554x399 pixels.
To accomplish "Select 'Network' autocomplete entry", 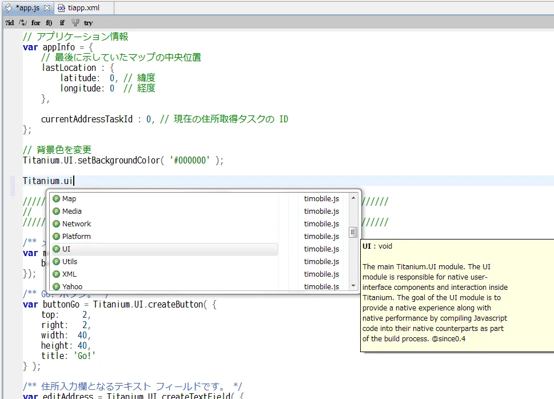I will pos(76,224).
